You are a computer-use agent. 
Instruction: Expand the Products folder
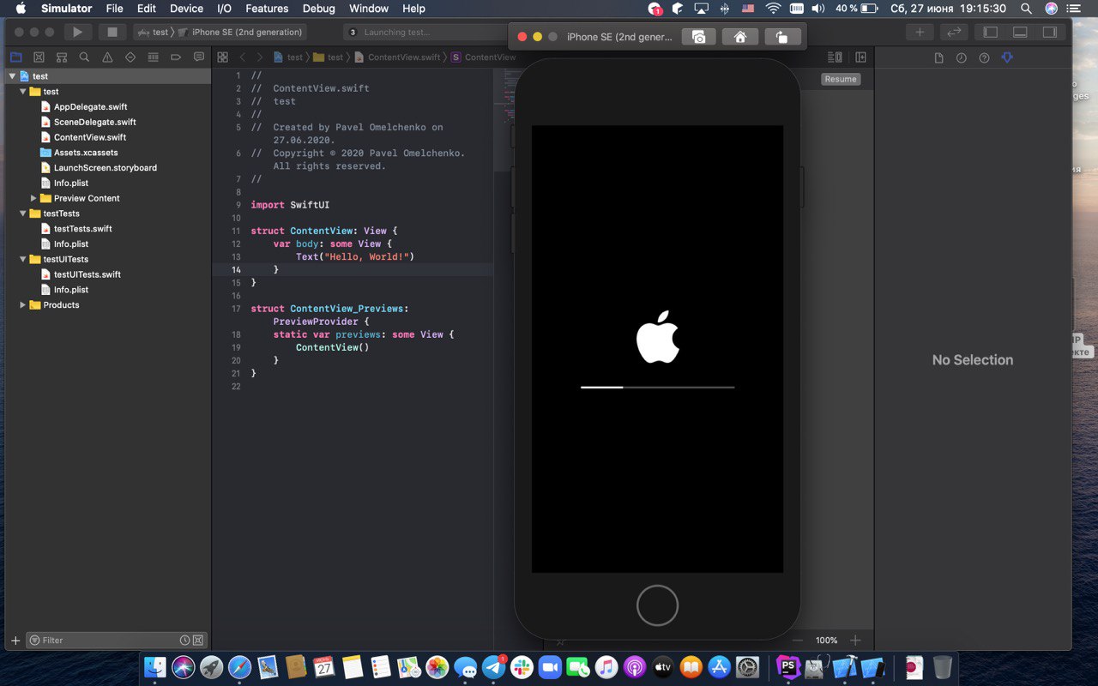tap(23, 305)
